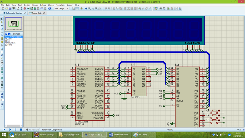Zoom in using the magnifier plus icon
Image resolution: width=245 pixels, height=138 pixels.
point(89,9)
